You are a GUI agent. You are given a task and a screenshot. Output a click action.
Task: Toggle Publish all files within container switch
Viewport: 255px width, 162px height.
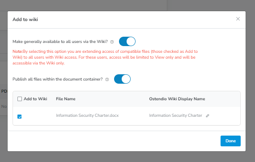click(x=122, y=79)
